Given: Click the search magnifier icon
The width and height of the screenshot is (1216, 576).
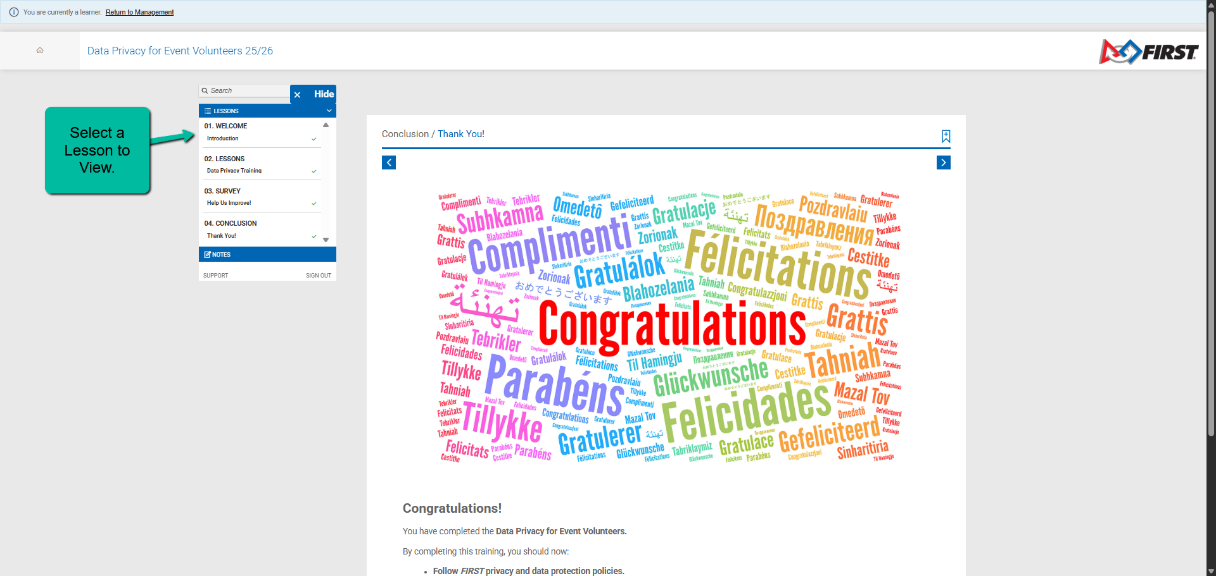Looking at the screenshot, I should pyautogui.click(x=205, y=90).
